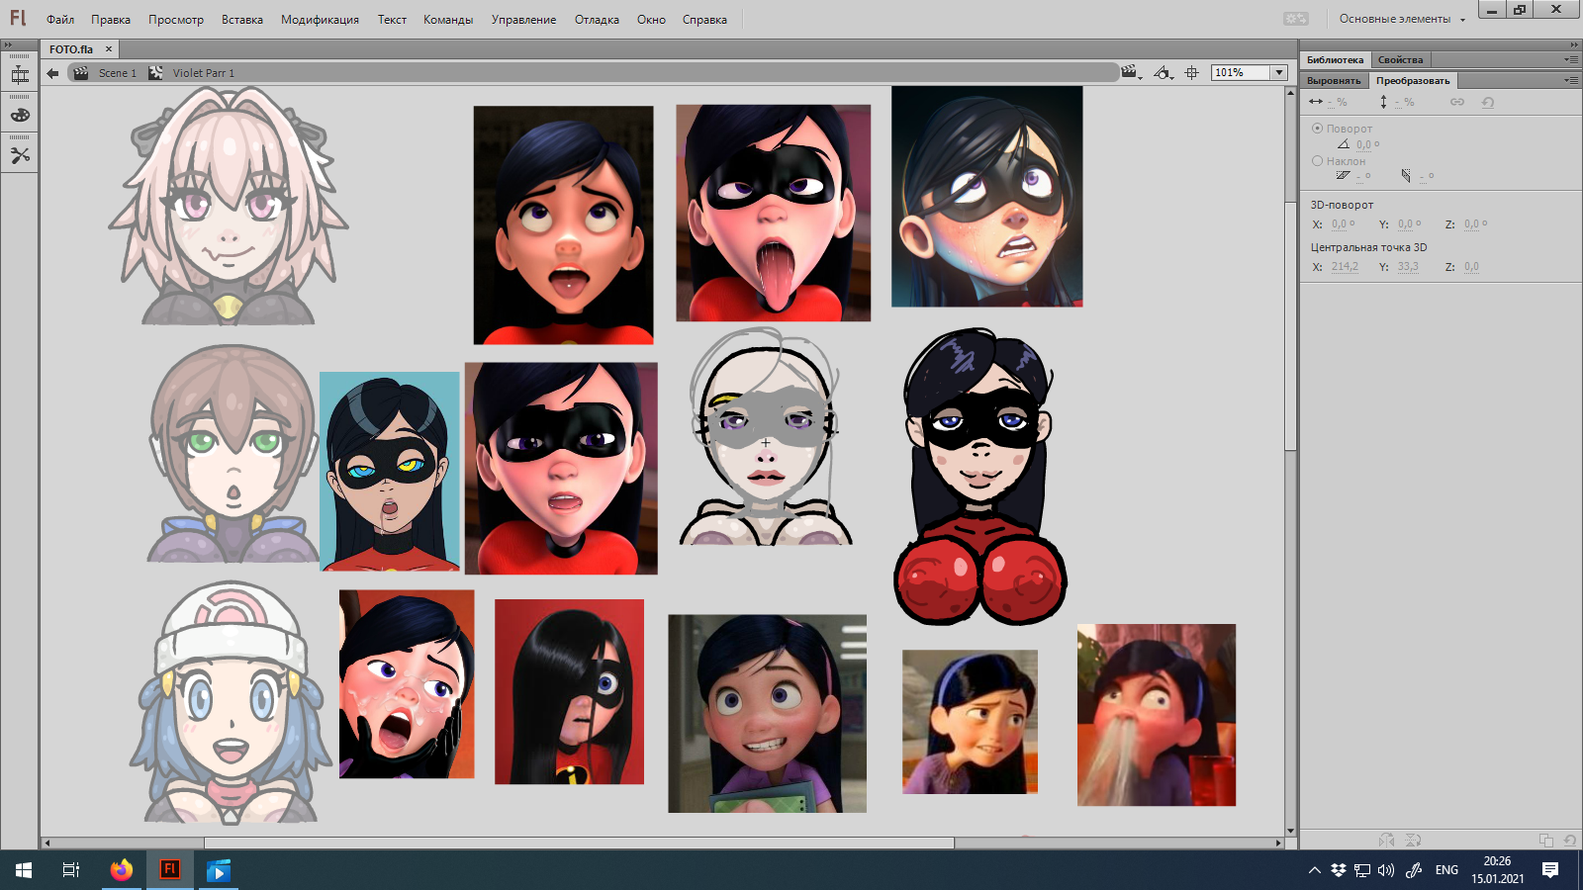The image size is (1583, 890).
Task: Switch to the Свойства tab
Action: [1400, 60]
